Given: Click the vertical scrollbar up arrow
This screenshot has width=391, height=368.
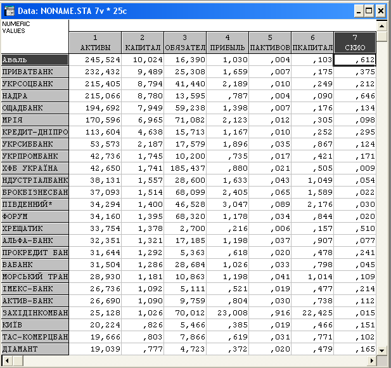Looking at the screenshot, I should (x=381, y=25).
